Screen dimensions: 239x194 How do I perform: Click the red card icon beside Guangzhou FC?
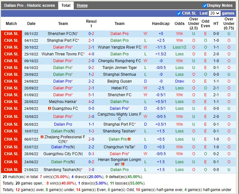[49, 108]
